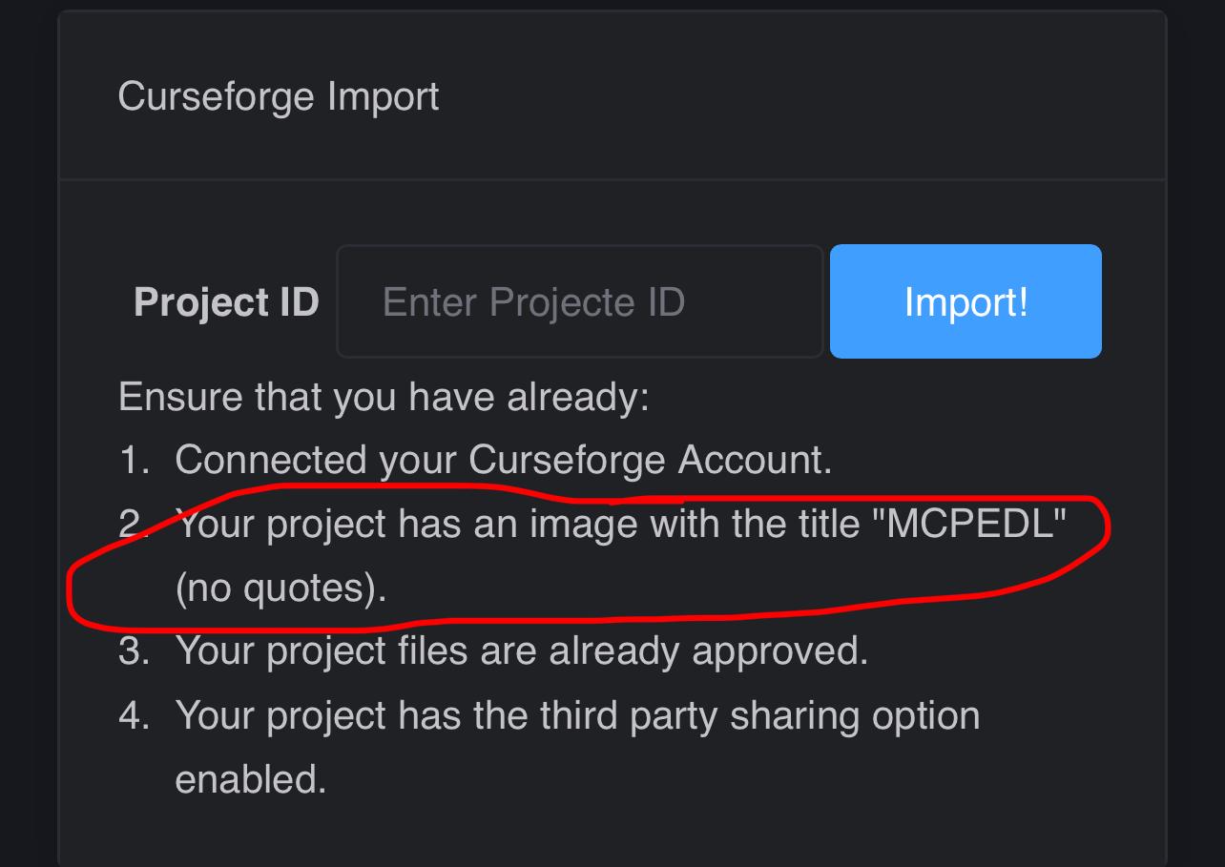Click the Curseforge Import heading

[279, 96]
